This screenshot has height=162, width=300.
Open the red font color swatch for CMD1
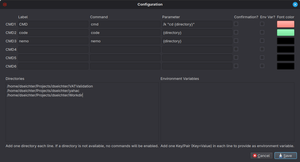tap(285, 24)
